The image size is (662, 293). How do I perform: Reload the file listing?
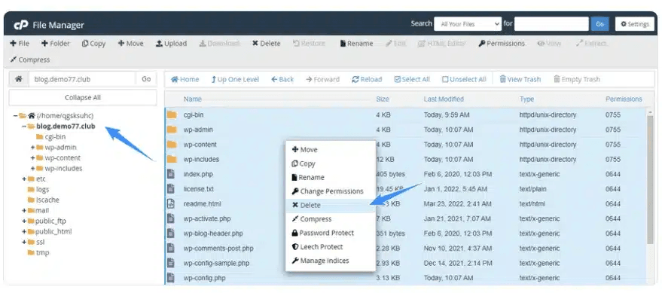367,79
